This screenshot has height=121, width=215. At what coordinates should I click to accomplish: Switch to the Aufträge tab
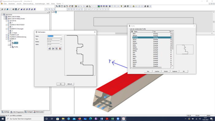coord(6,112)
